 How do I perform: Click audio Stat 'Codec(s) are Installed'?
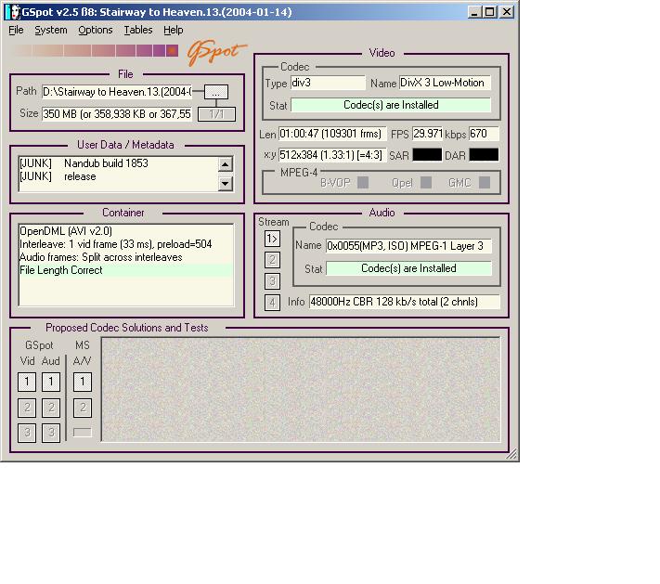click(408, 268)
